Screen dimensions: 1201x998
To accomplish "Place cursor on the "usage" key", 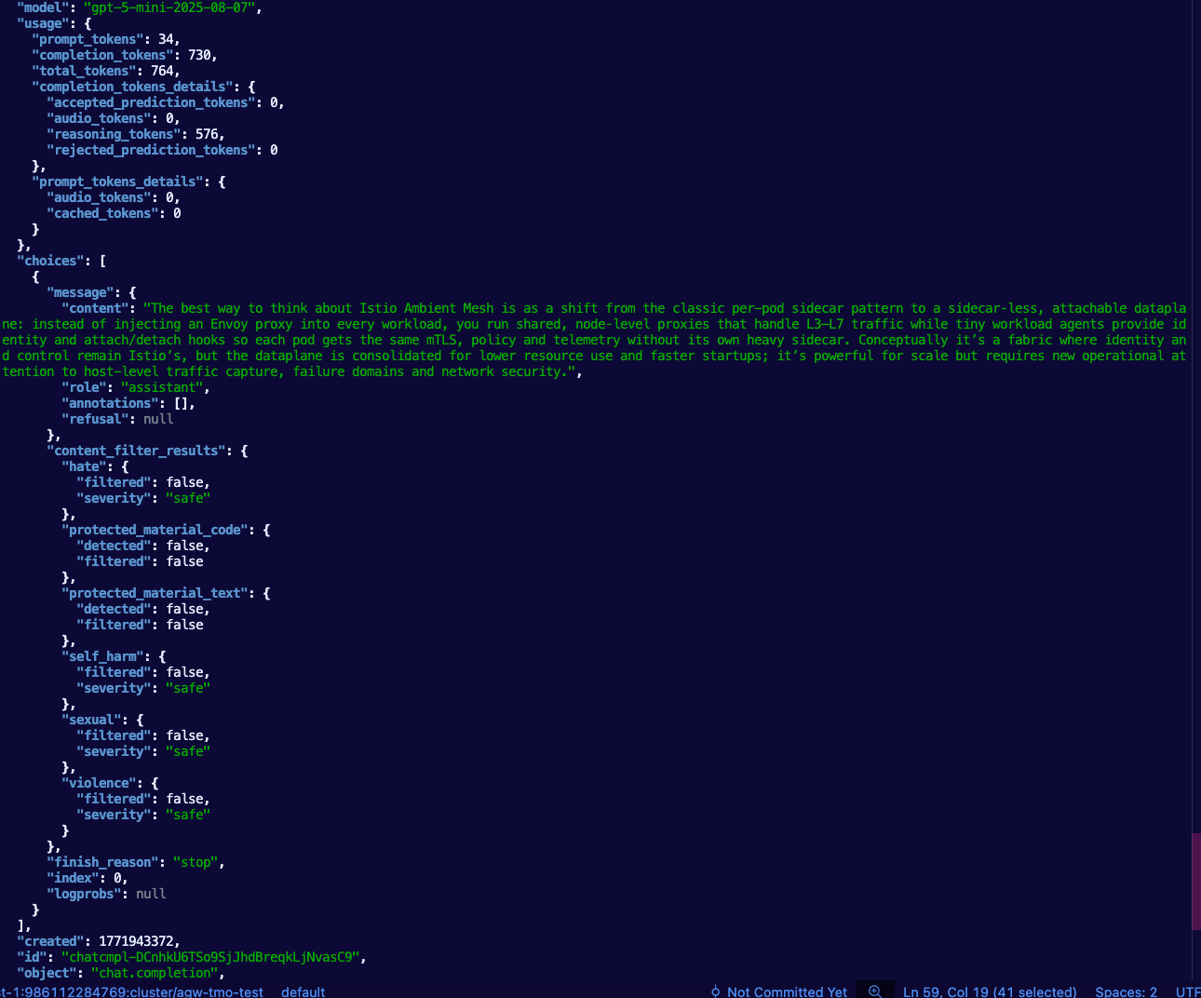I will pos(43,23).
